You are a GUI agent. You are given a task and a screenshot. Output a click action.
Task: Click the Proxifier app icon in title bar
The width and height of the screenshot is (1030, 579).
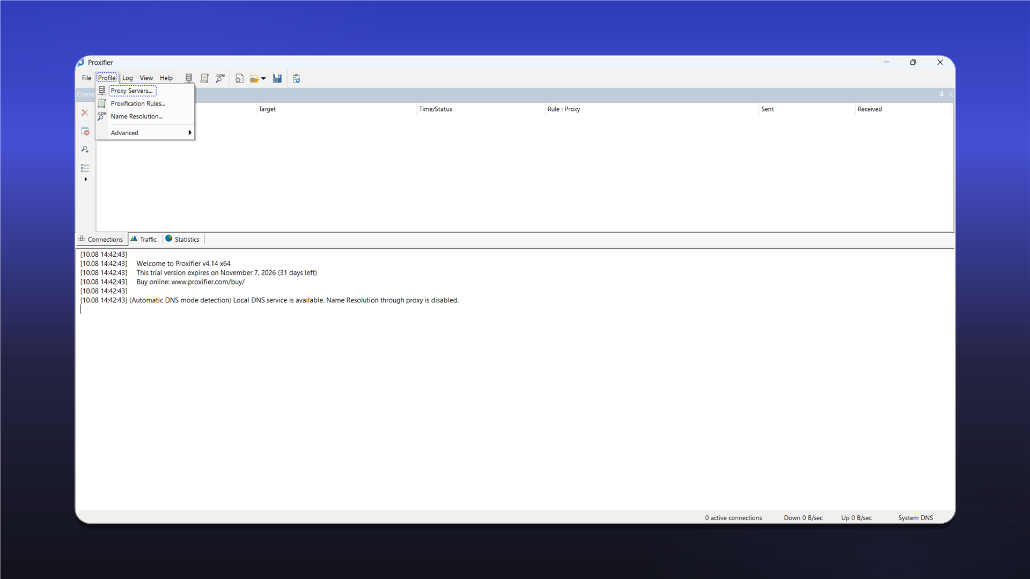[x=81, y=62]
